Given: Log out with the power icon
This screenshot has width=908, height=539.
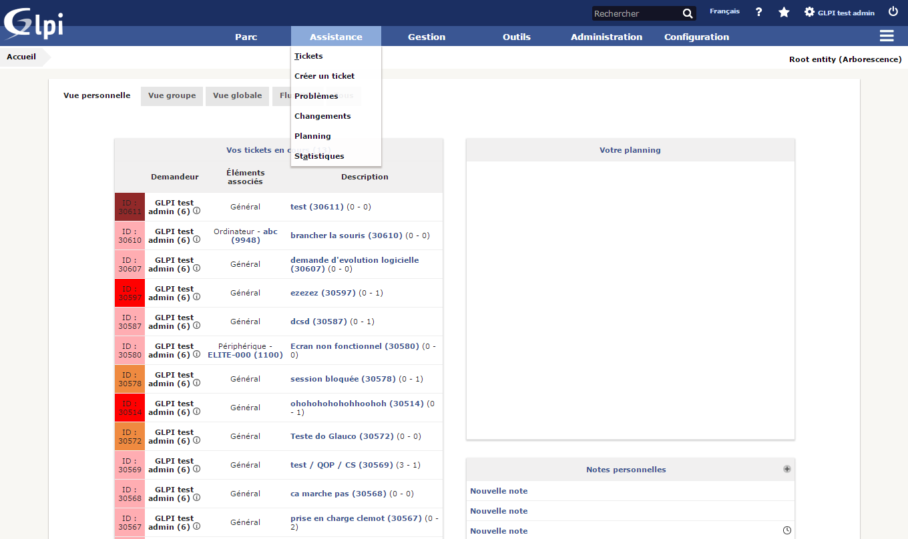Looking at the screenshot, I should coord(893,11).
